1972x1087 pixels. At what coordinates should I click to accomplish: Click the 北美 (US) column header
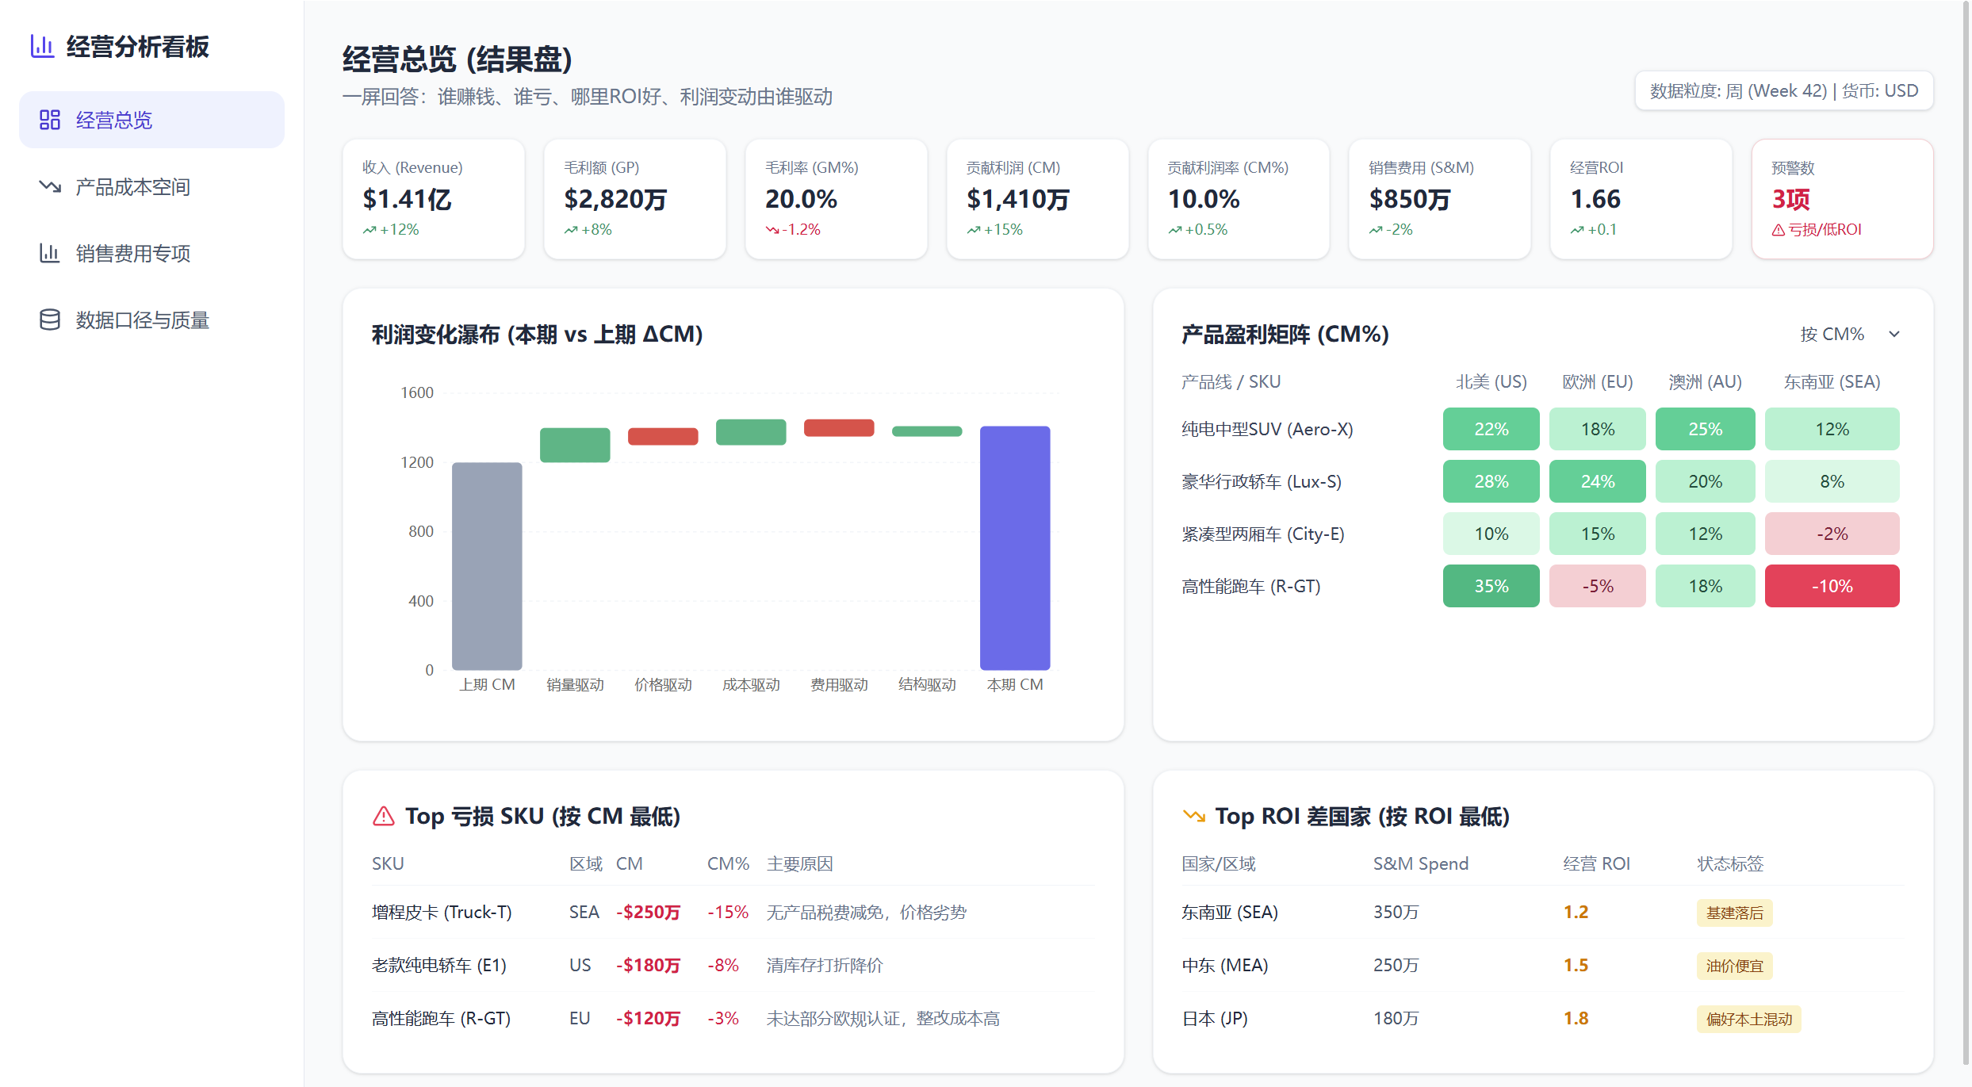point(1491,381)
